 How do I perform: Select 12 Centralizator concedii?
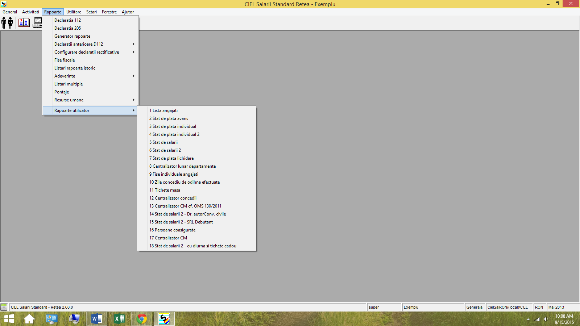(196, 198)
